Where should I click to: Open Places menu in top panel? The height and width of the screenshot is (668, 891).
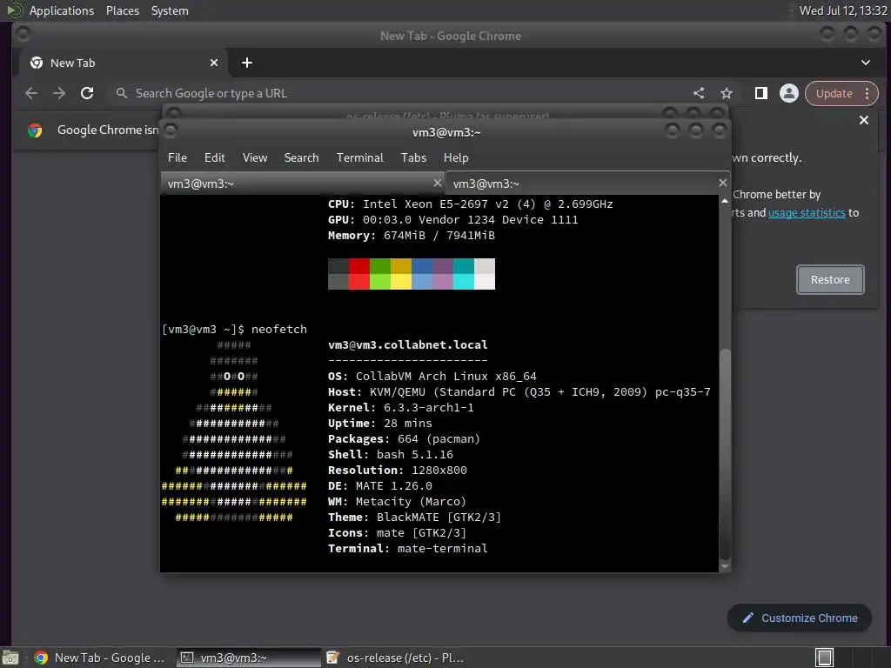[122, 10]
